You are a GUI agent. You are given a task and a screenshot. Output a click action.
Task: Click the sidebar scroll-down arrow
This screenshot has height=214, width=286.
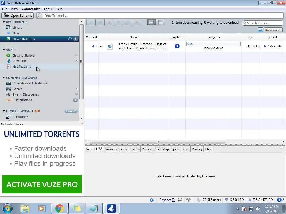tap(82, 118)
